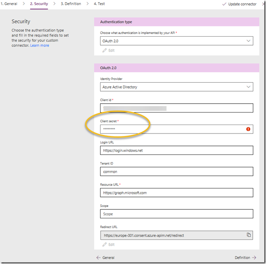Screen dimensions: 266x264
Task: Click the pencil icon under Authentication type
Action: pyautogui.click(x=104, y=50)
